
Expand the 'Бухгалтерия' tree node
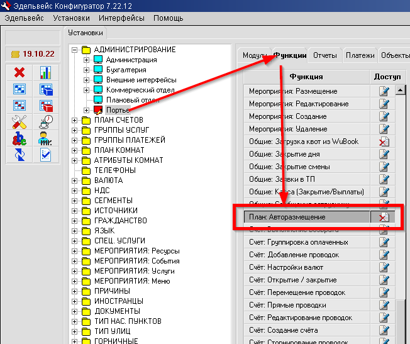tap(87, 70)
